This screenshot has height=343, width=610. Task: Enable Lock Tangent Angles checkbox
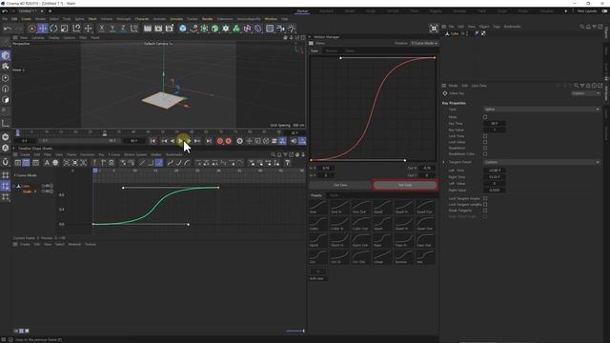(485, 198)
